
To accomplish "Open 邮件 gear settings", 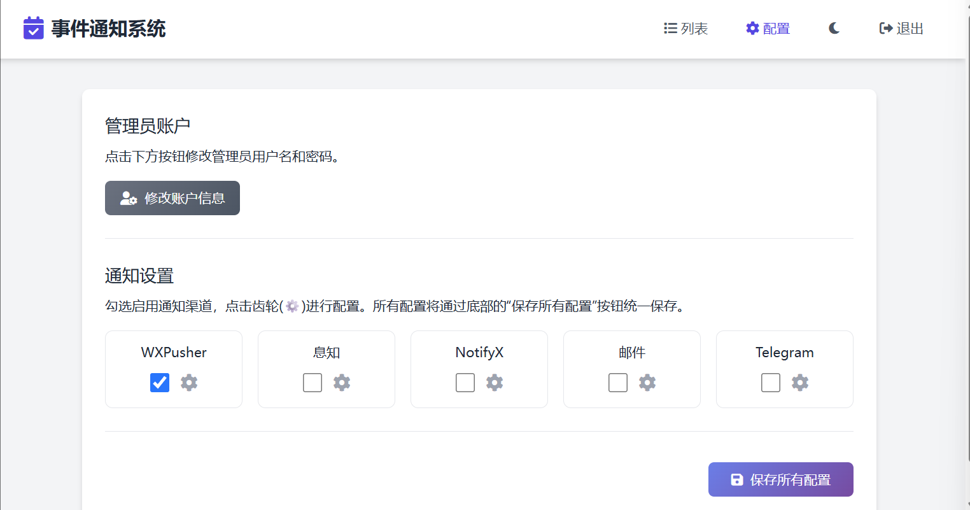I will (x=647, y=382).
